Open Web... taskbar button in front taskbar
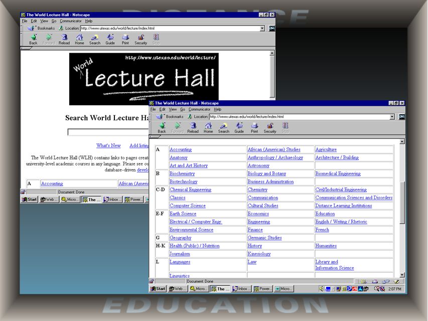This screenshot has width=428, height=321. coord(178,288)
